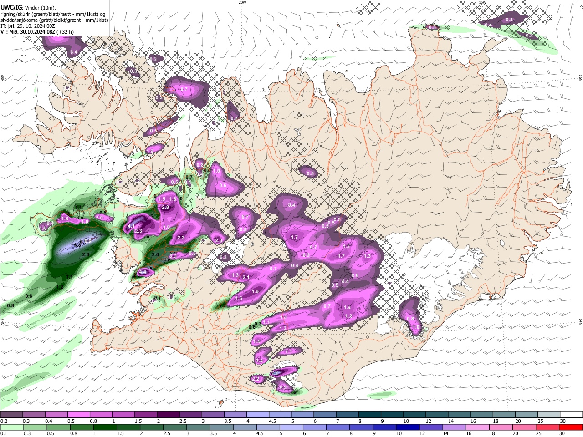Image resolution: width=583 pixels, height=437 pixels.
Task: Select the dark teal swatch labeled 8 in upper legend
Action: click(369, 414)
